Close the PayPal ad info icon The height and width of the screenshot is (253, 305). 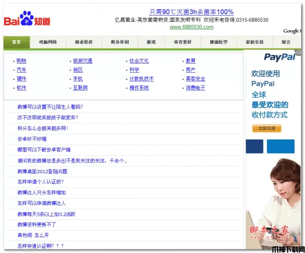point(298,52)
